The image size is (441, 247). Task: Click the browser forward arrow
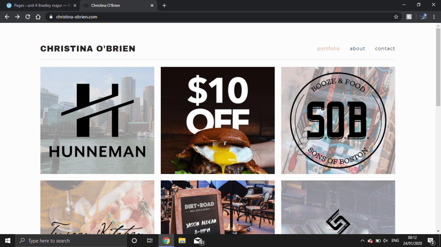click(17, 17)
